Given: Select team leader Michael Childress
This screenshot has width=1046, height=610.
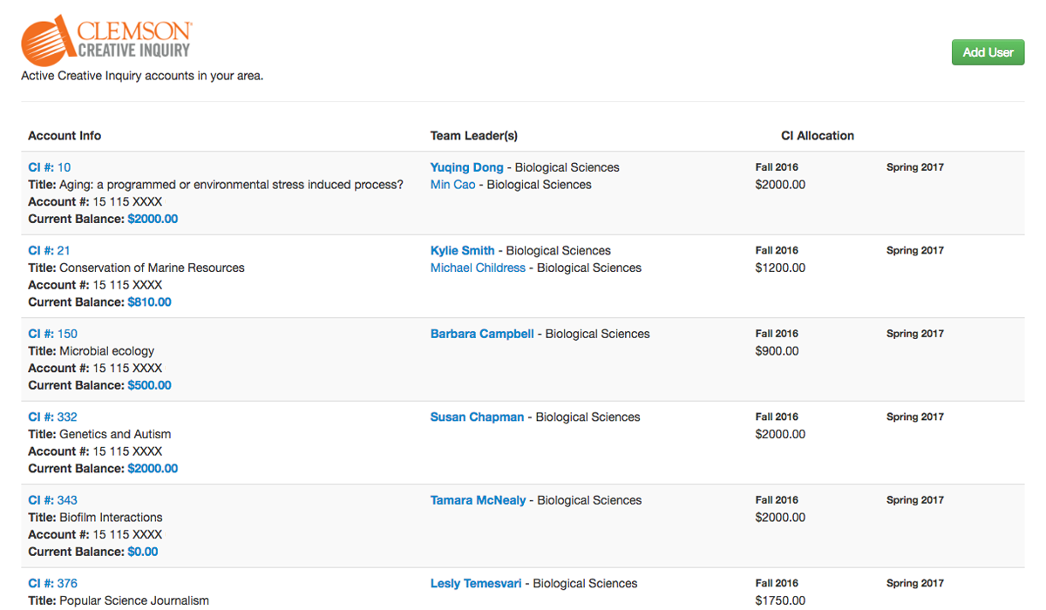Looking at the screenshot, I should (x=478, y=268).
